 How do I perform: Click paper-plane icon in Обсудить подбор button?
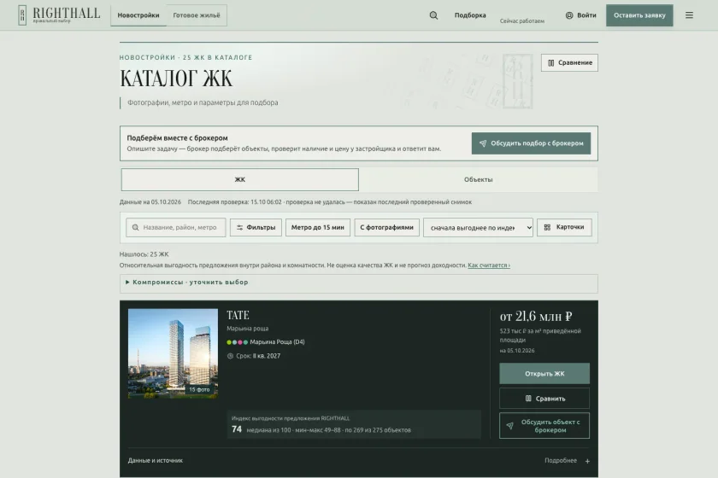point(483,143)
